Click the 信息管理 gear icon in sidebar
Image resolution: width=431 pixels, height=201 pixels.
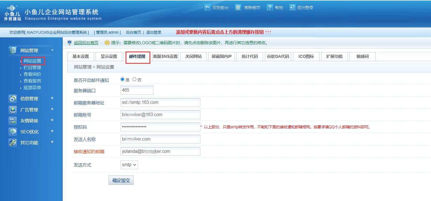tap(13, 99)
